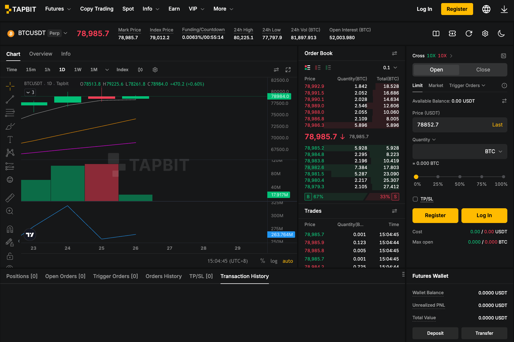The height and width of the screenshot is (342, 514).
Task: Click the Price (USDT) input field
Action: click(460, 125)
